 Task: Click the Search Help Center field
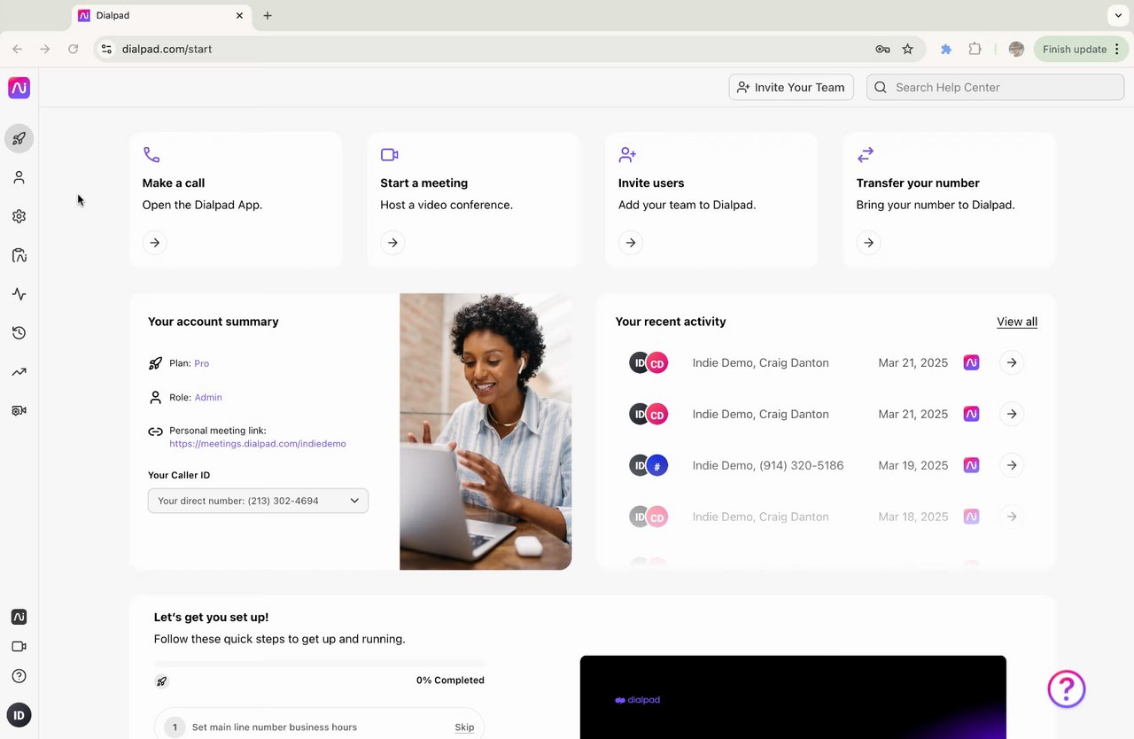click(x=995, y=87)
